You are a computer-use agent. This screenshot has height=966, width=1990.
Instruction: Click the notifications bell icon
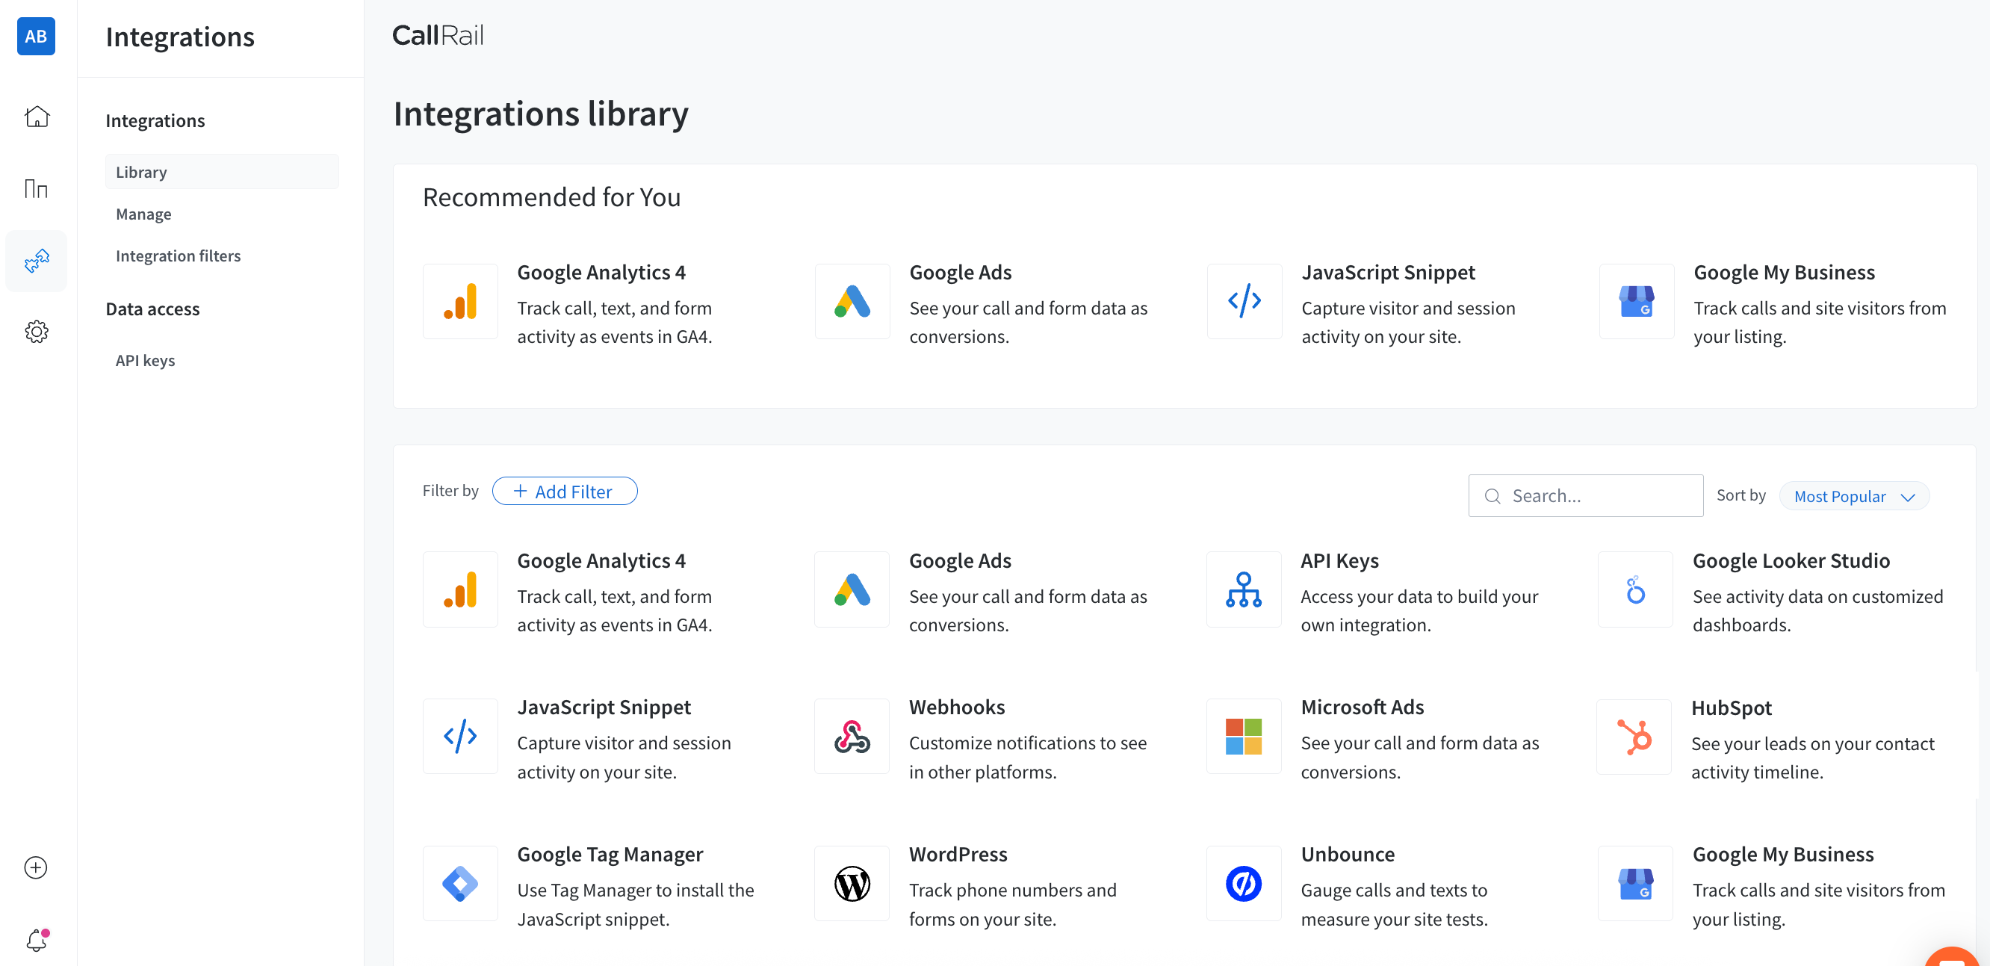37,940
